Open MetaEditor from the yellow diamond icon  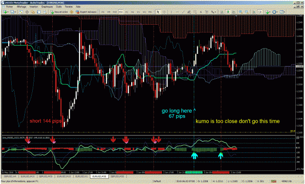[x=71, y=12]
